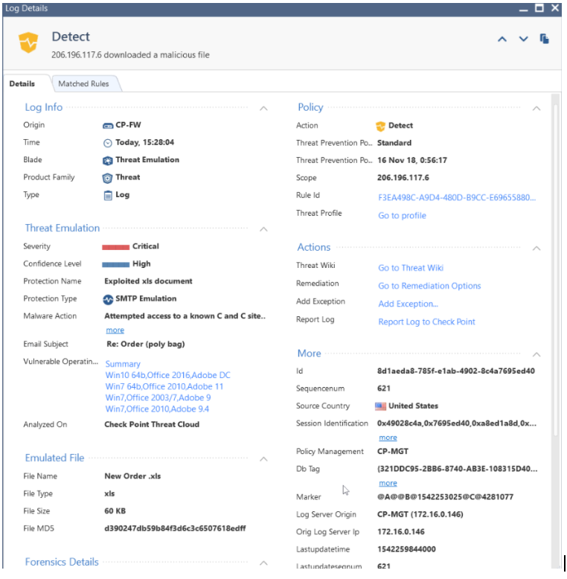Open the Rule Id F3EA498C link
Viewport: 567px width, 579px height.
click(457, 197)
